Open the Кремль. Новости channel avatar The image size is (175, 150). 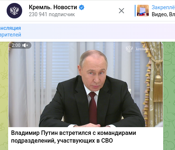(14, 11)
